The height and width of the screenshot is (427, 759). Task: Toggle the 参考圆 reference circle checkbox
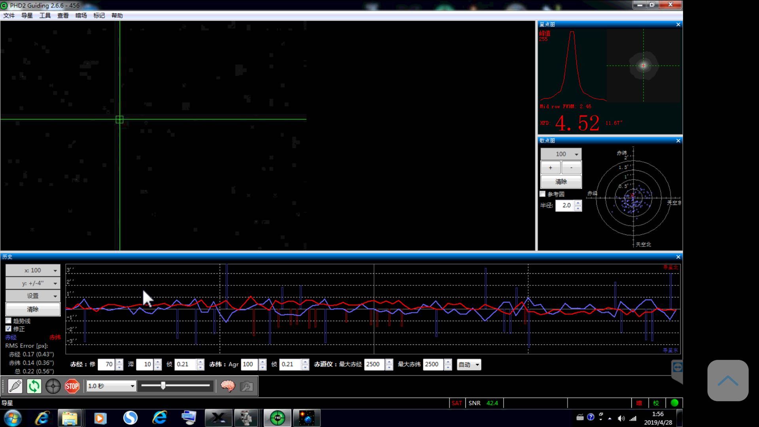[x=543, y=194]
